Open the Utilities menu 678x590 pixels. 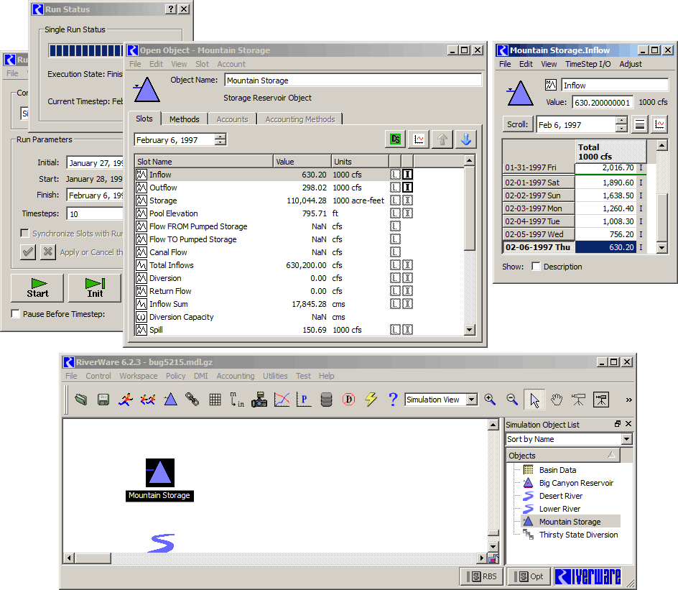pos(275,376)
